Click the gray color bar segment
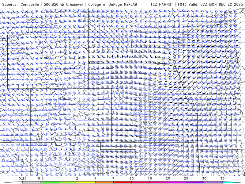 click(x=32, y=182)
